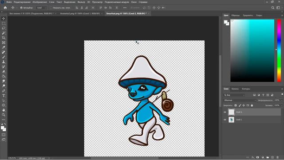Create a new layer with plus icon

pos(272,157)
